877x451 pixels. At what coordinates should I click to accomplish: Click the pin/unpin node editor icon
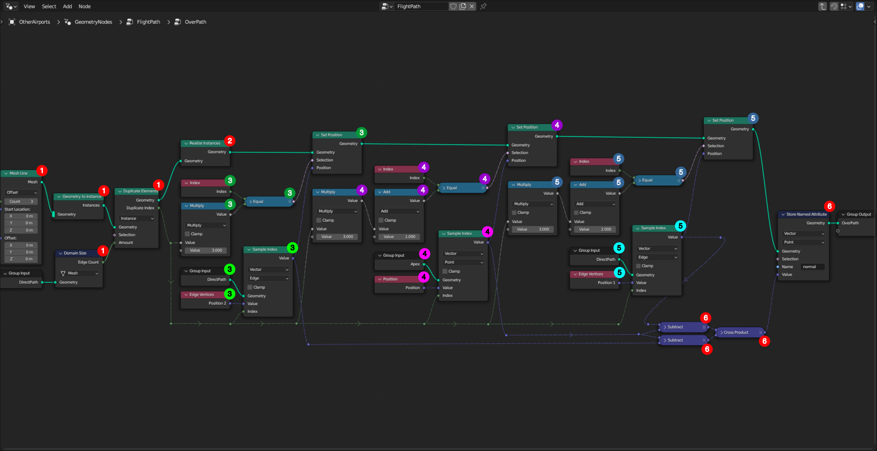[x=486, y=6]
